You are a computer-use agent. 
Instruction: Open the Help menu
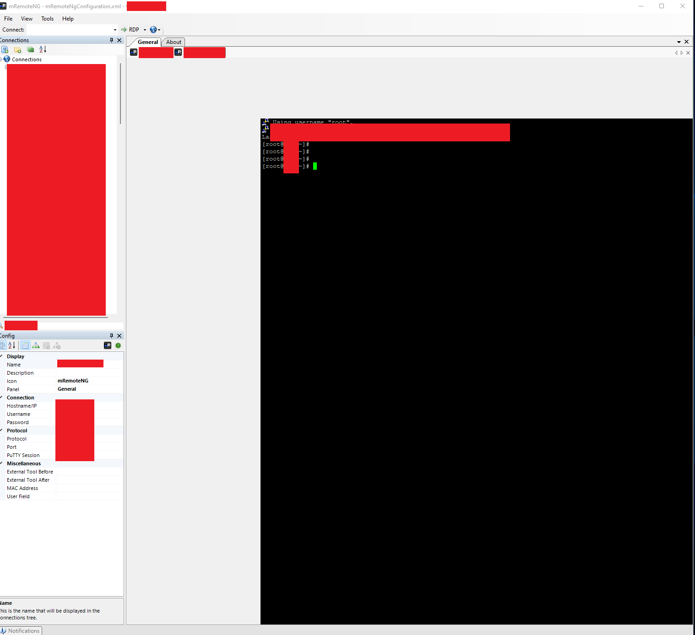68,19
